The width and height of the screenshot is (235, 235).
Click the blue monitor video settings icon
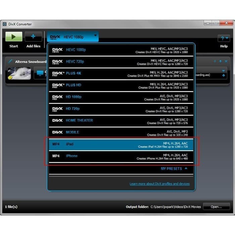(40, 73)
